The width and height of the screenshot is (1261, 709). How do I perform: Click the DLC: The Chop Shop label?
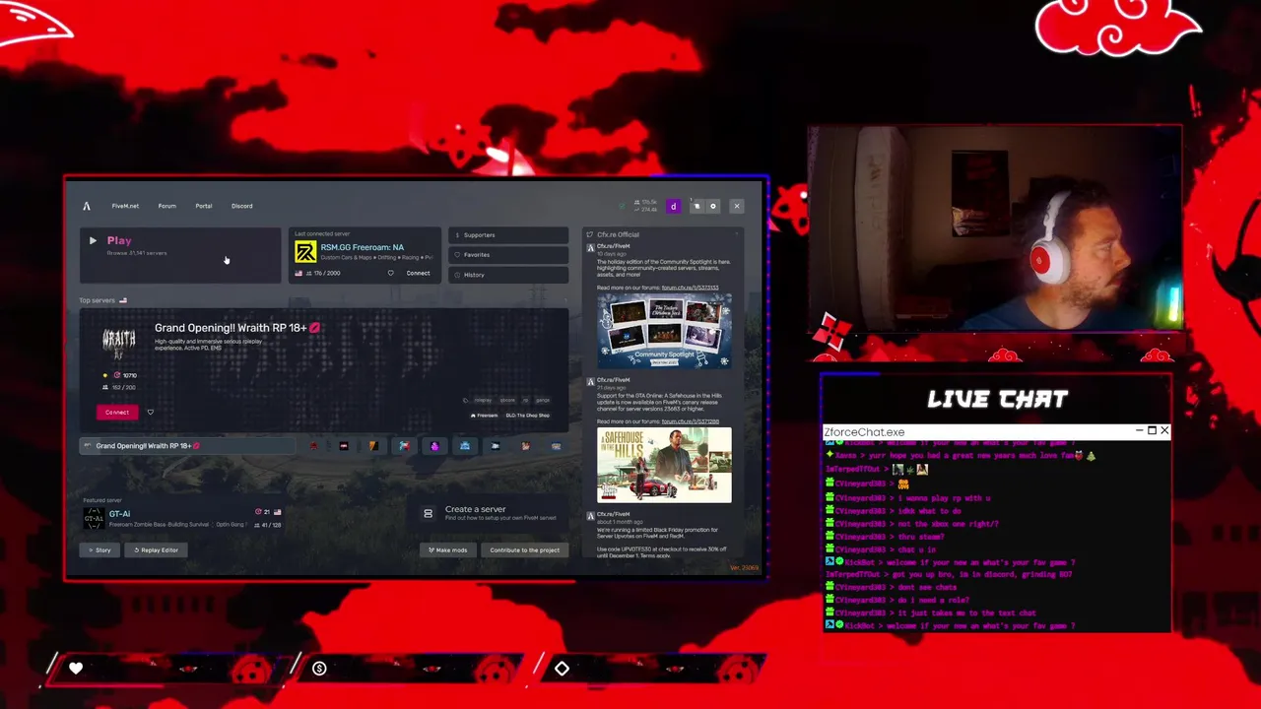click(528, 416)
